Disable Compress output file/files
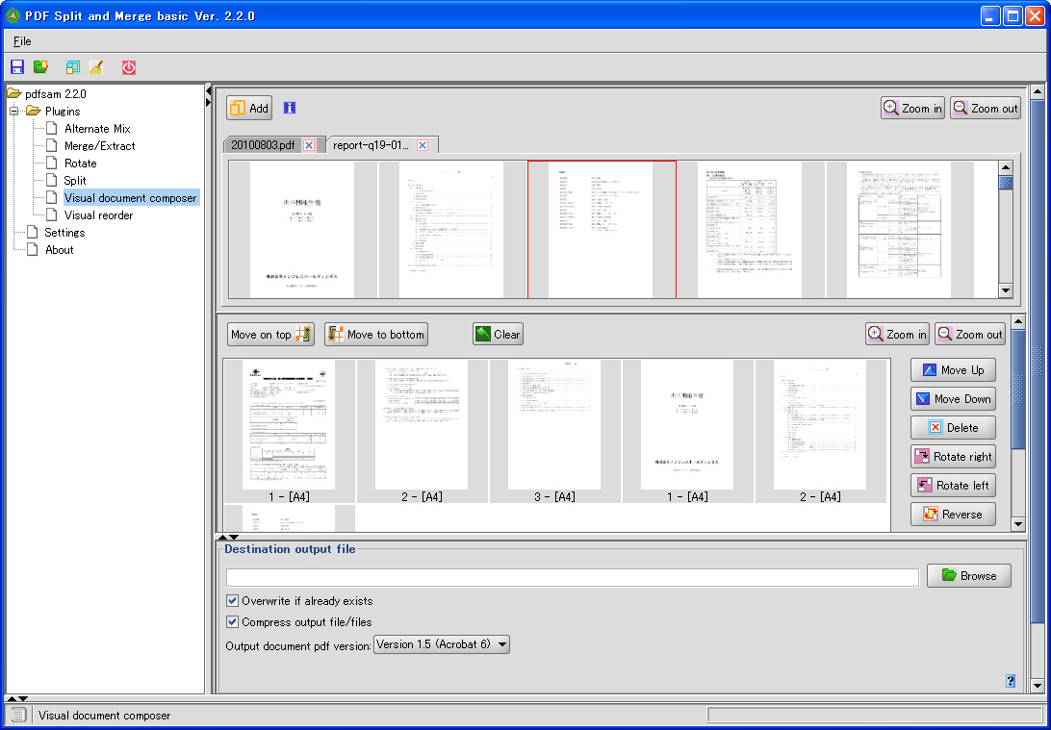Screen dimensions: 1051x730 click(x=232, y=621)
